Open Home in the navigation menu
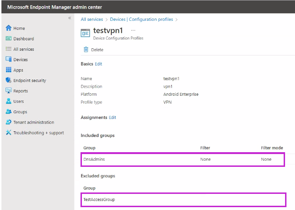This screenshot has width=295, height=210. point(19,28)
